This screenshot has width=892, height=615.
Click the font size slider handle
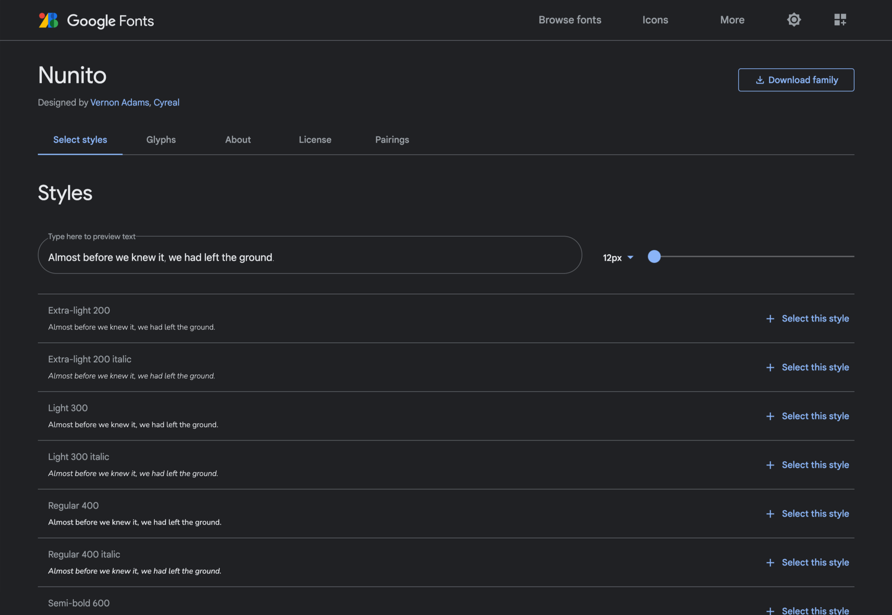(x=654, y=257)
